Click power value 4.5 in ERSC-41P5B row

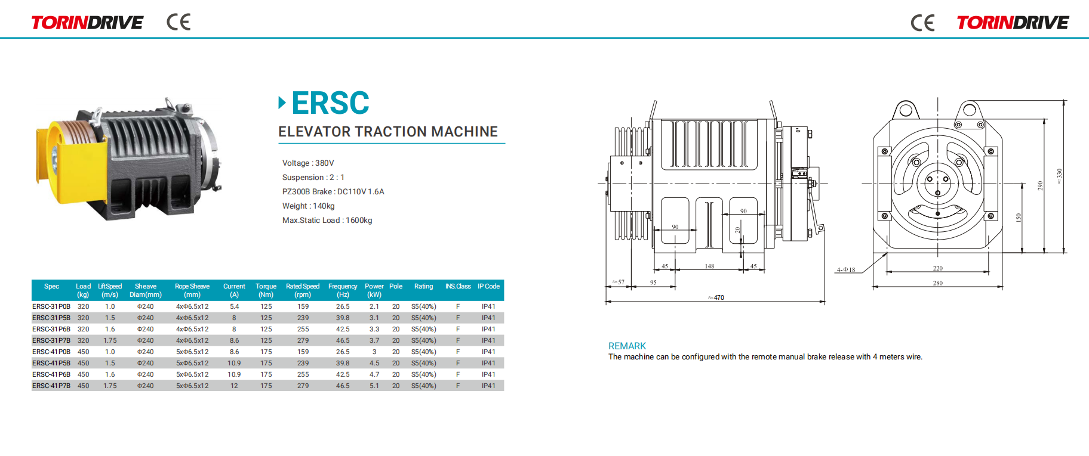[x=374, y=364]
